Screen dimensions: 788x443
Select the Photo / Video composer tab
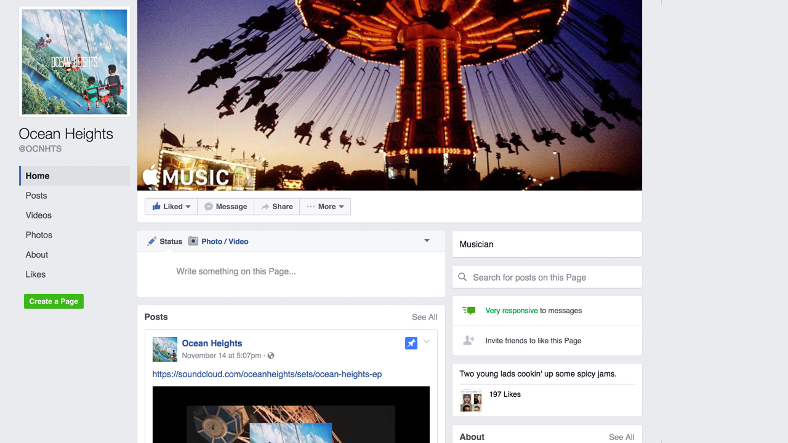click(x=218, y=241)
